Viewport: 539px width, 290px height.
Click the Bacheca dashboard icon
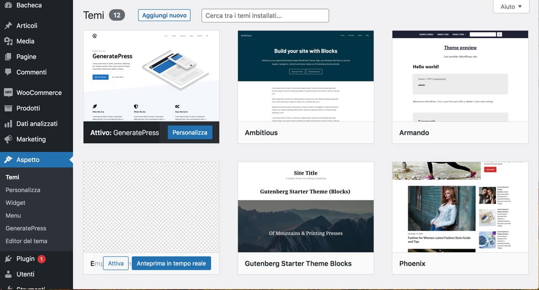8,5
